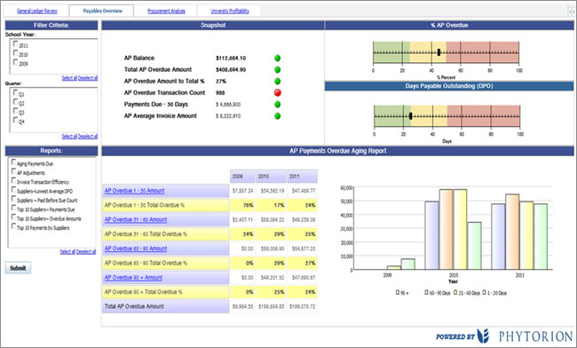
Task: Click the Days Payable Outstanding gauge marker
Action: pyautogui.click(x=410, y=116)
